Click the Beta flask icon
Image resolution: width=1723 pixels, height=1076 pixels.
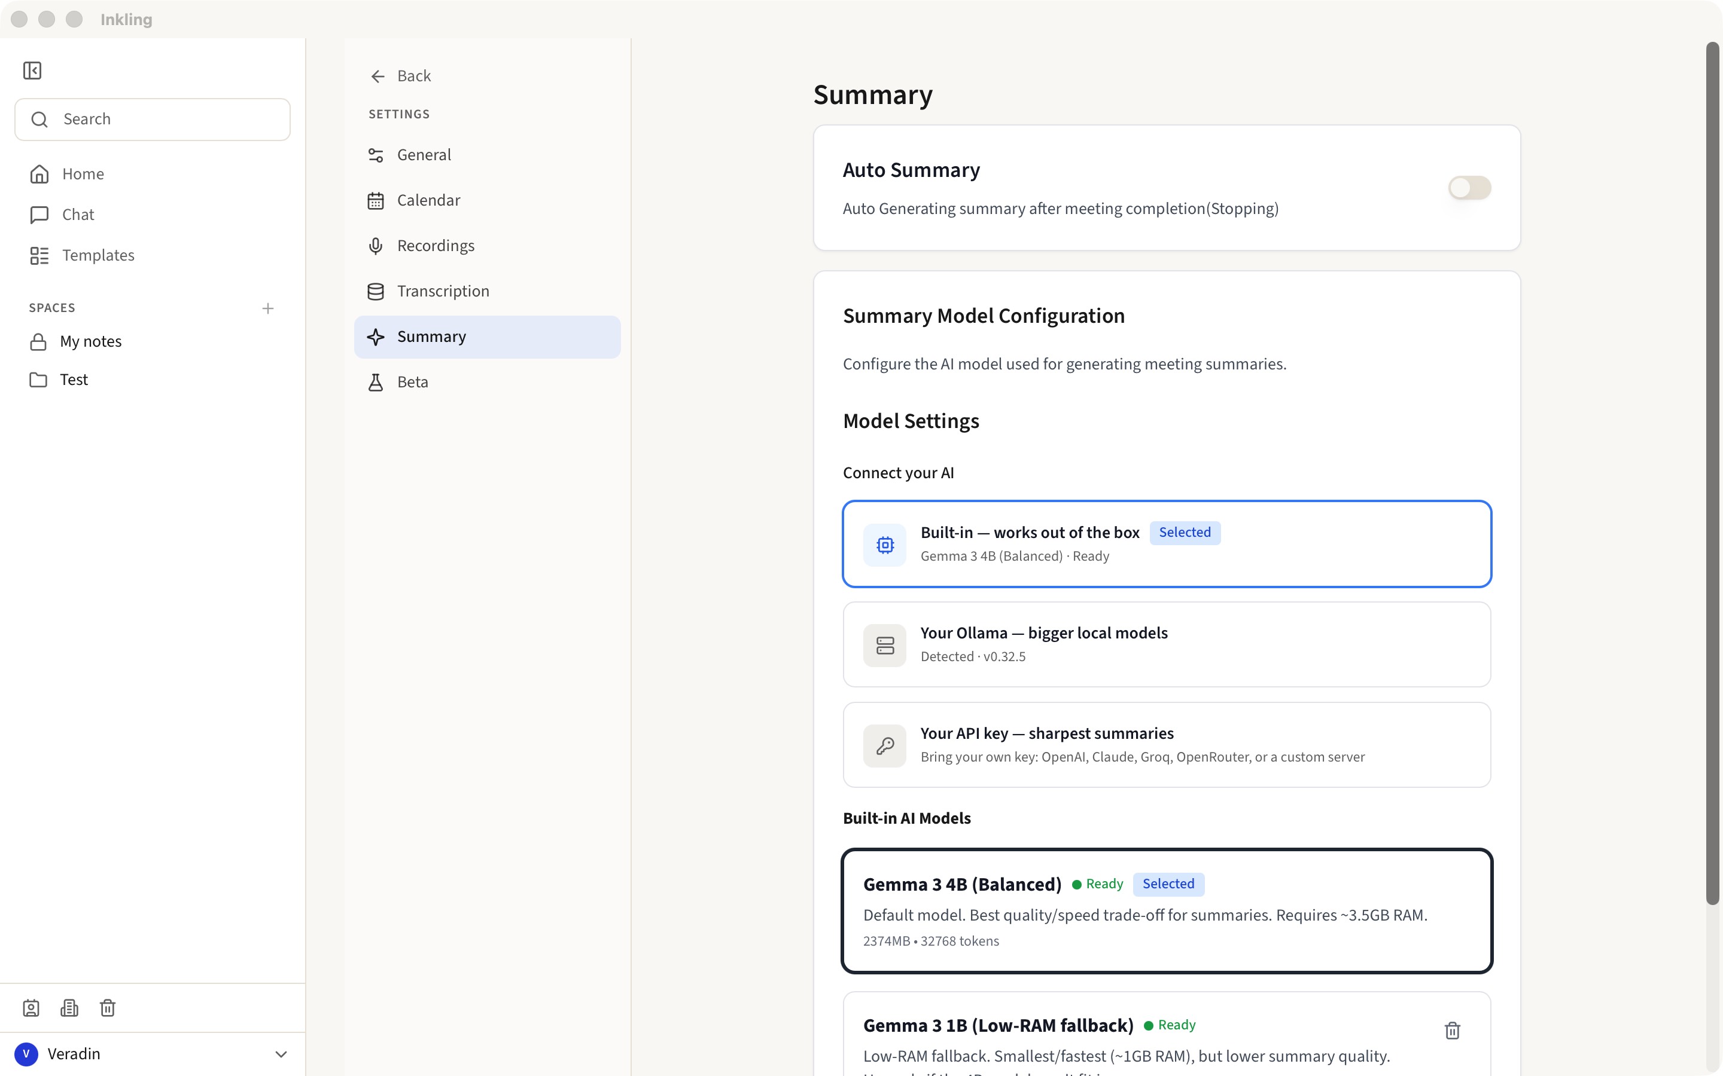pos(376,382)
